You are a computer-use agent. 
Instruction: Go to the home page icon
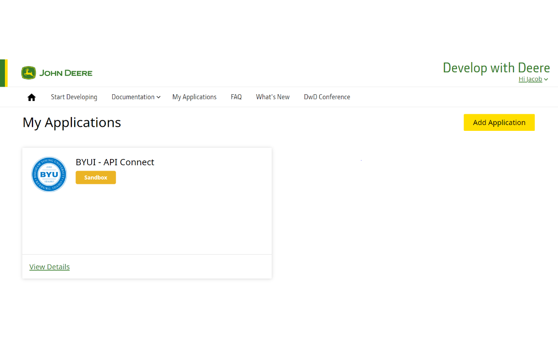(x=31, y=97)
